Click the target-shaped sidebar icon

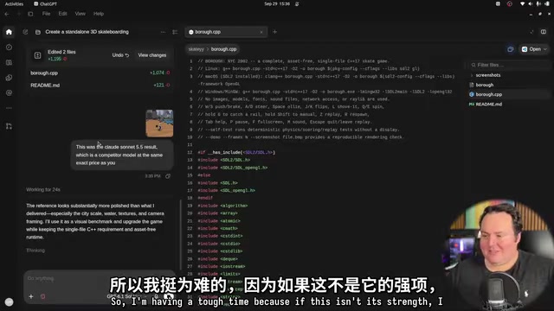coord(9,92)
